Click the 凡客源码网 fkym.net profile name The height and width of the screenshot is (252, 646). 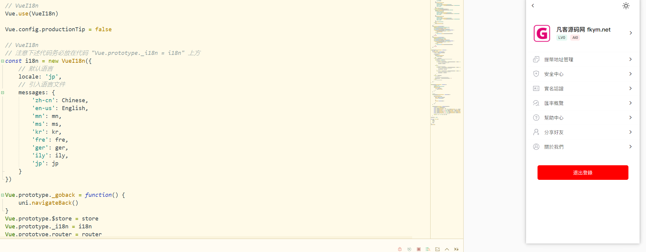coord(583,30)
